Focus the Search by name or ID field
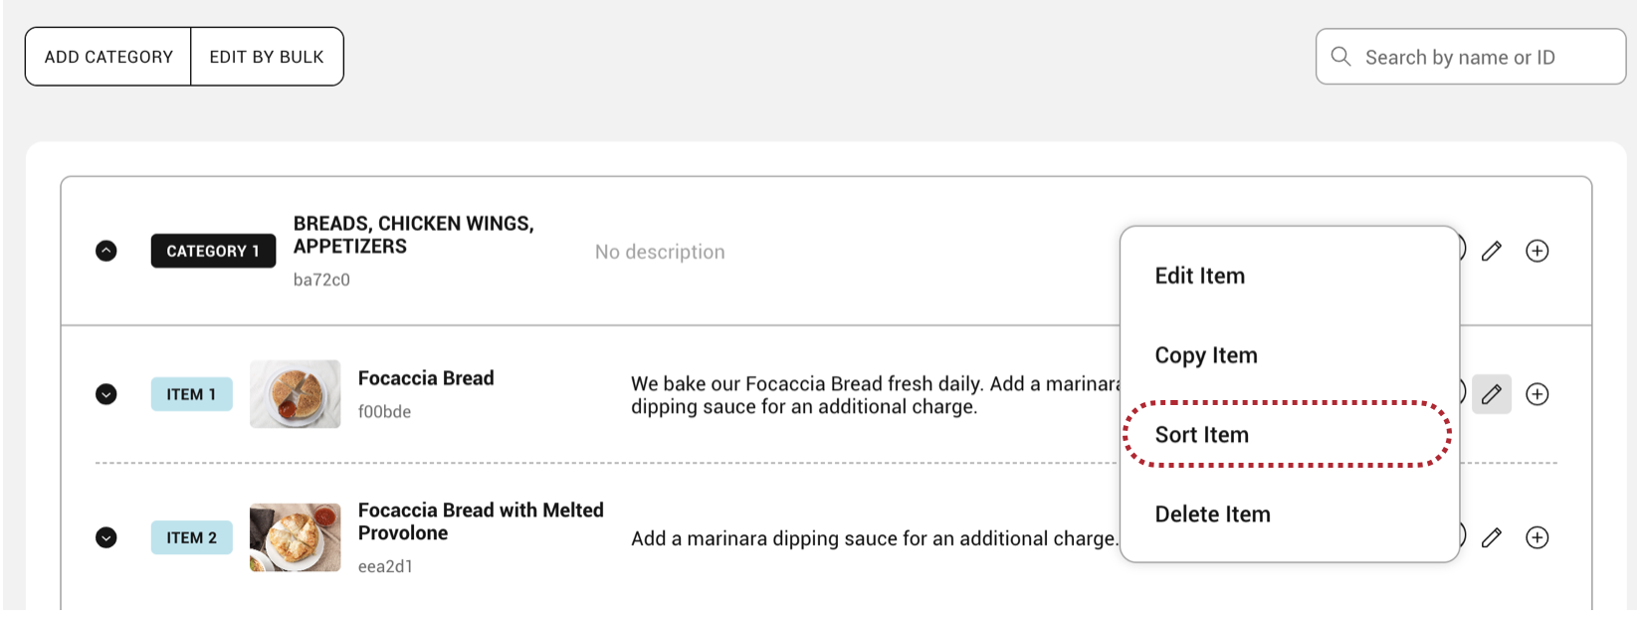 click(x=1483, y=58)
